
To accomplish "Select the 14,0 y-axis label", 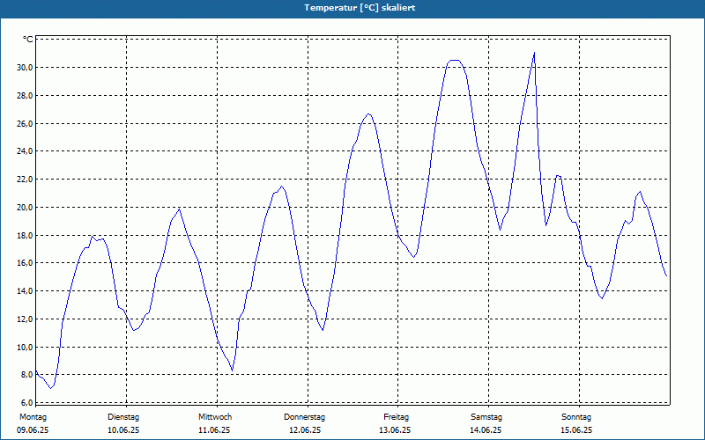I will tap(26, 291).
